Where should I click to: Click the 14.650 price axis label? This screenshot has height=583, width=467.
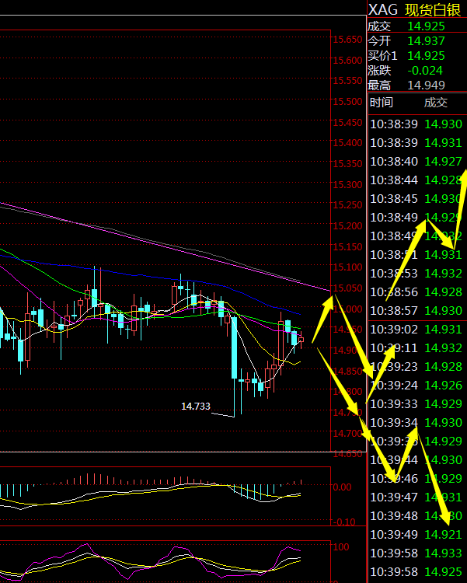(x=347, y=454)
